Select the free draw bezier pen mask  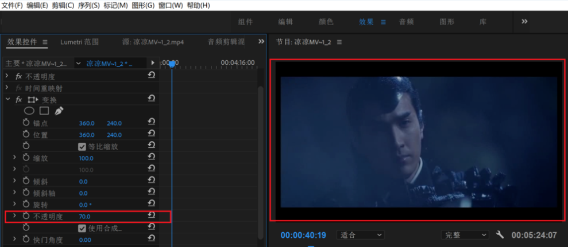click(59, 111)
